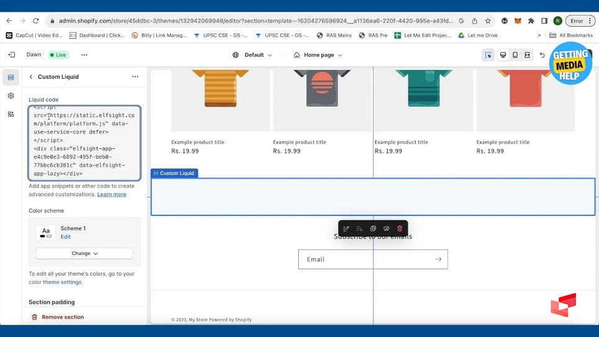Expand the Home page template dropdown
Viewport: 599px width, 337px height.
318,55
